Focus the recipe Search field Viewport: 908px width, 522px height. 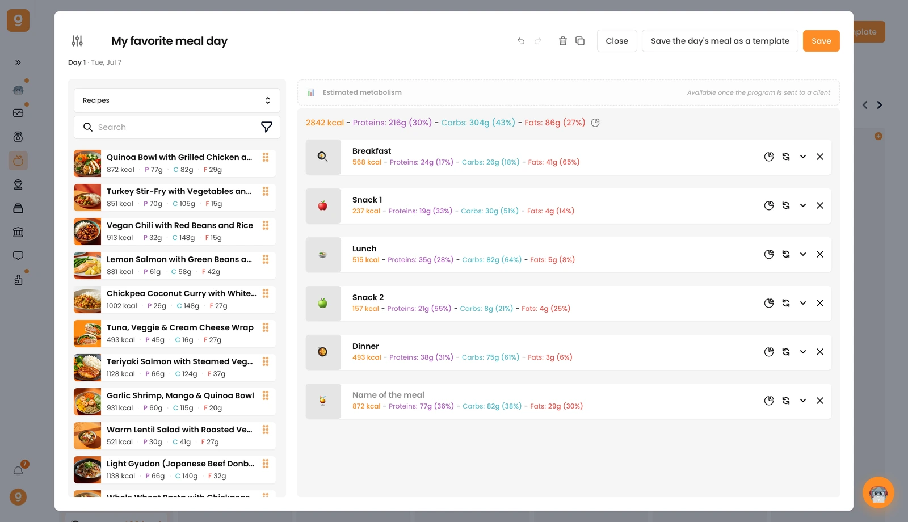[x=176, y=127]
